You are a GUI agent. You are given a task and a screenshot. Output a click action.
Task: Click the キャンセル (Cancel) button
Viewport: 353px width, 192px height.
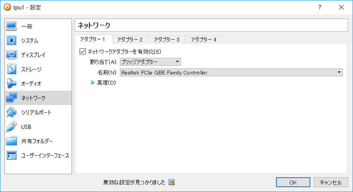pyautogui.click(x=330, y=182)
